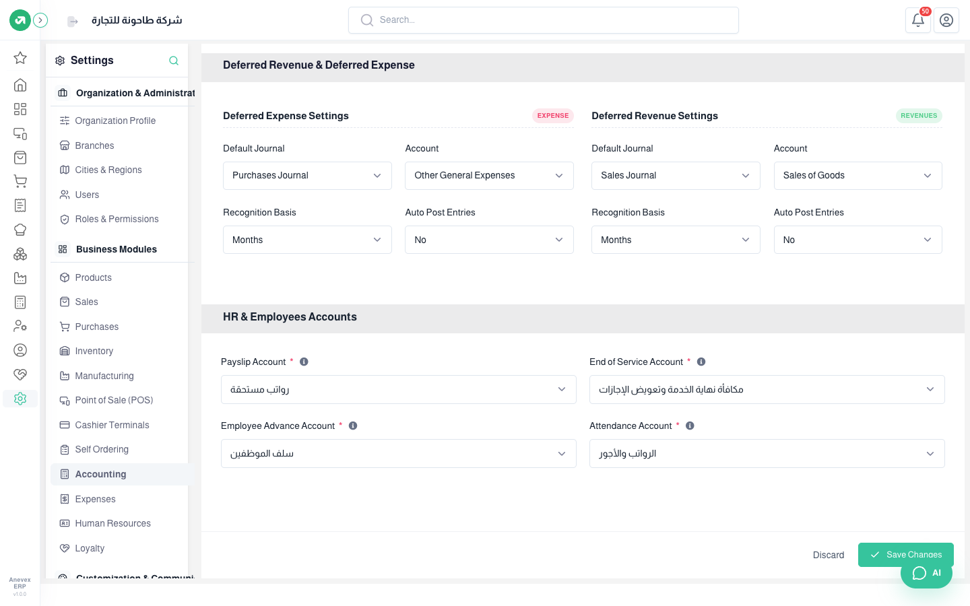
Task: Open the Sales of Goods account dropdown
Action: [x=858, y=176]
